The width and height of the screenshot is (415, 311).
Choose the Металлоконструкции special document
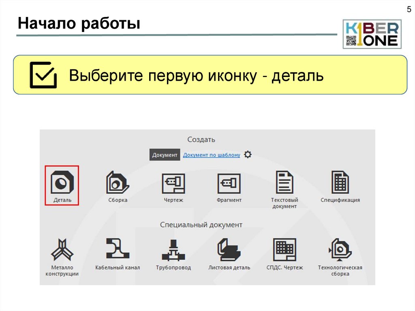click(x=62, y=249)
